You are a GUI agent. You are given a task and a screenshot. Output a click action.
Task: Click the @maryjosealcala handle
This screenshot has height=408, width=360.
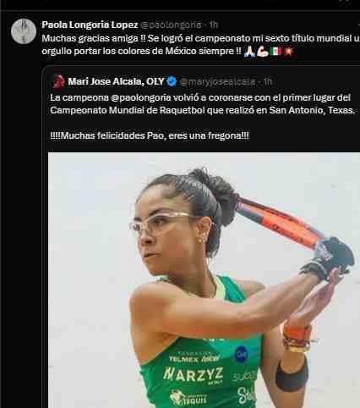click(x=217, y=81)
